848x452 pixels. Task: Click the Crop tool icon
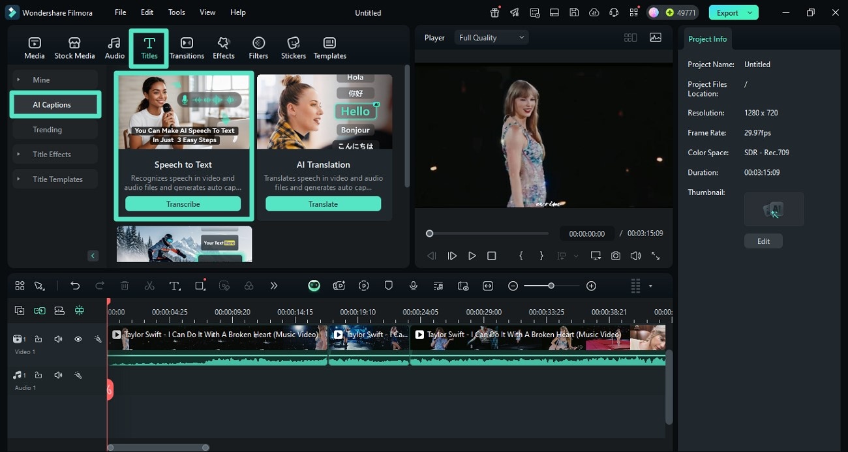pos(200,286)
